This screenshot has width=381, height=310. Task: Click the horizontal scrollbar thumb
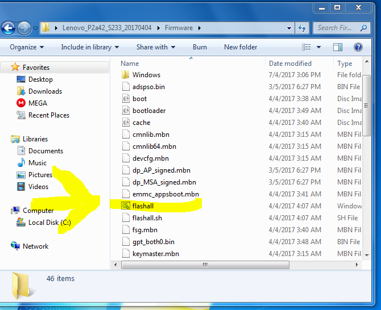click(205, 265)
